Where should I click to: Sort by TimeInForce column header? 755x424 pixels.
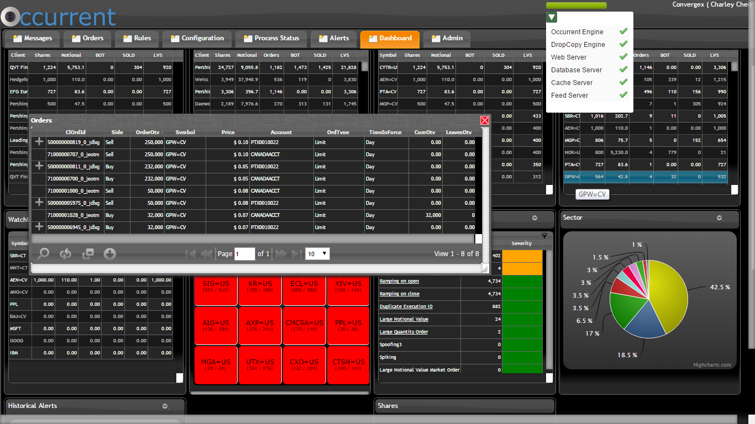tap(386, 132)
